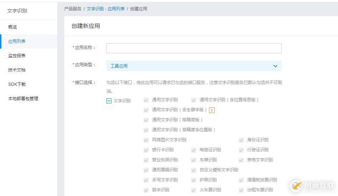
Task: Toggle the 银行卡识别 checkbox
Action: (146, 150)
